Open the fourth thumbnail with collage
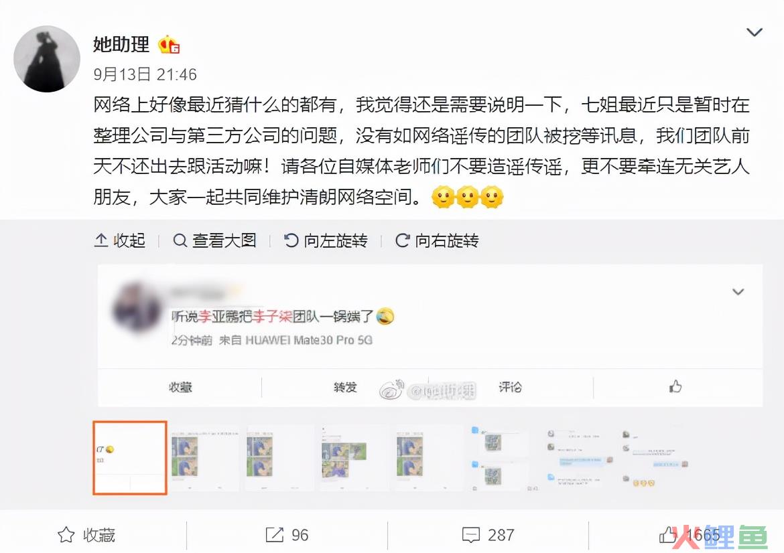784x553 pixels. (x=354, y=458)
